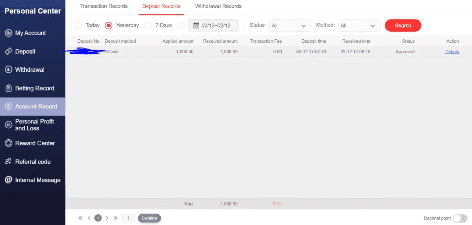Click the Approved status cell
This screenshot has height=225, width=472.
coord(405,52)
